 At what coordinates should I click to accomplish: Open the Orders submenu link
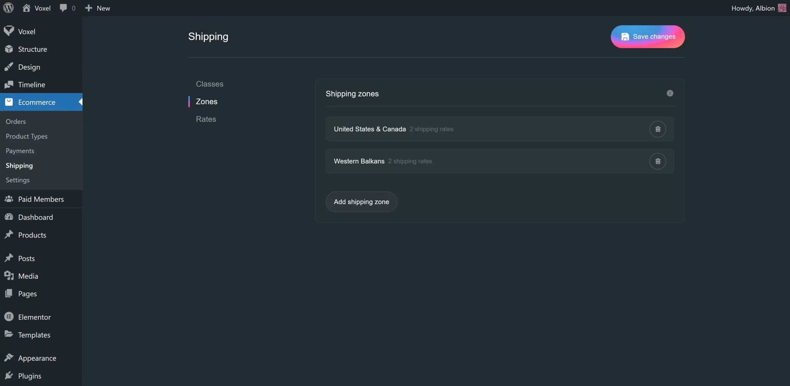pos(16,122)
